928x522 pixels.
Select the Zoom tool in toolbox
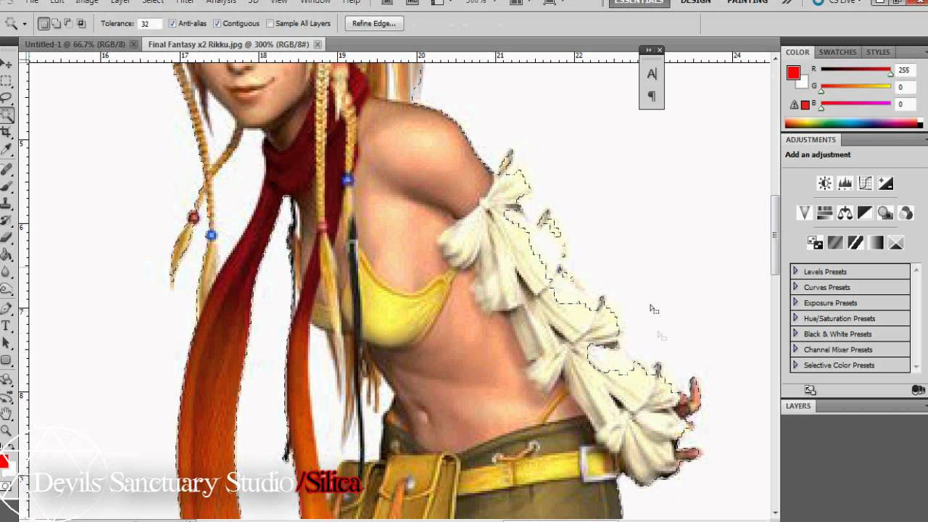tap(6, 431)
